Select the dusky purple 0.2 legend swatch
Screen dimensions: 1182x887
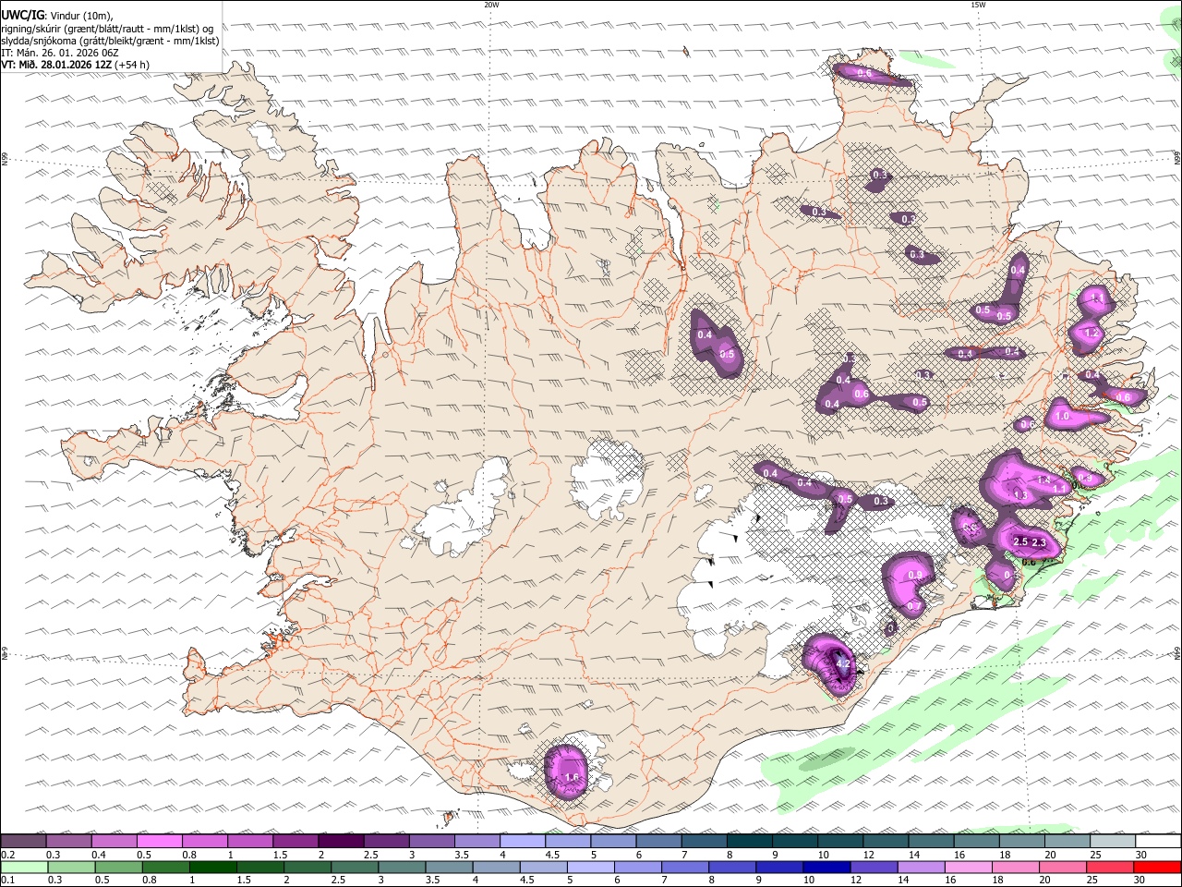pos(23,842)
